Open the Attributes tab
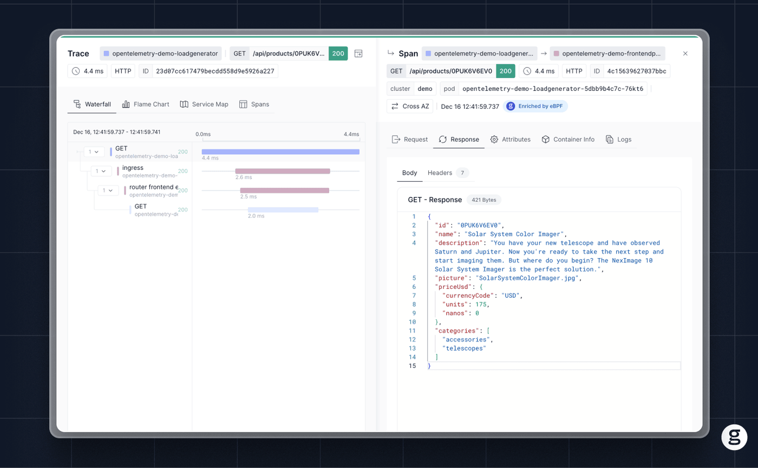Image resolution: width=758 pixels, height=468 pixels. [x=511, y=139]
